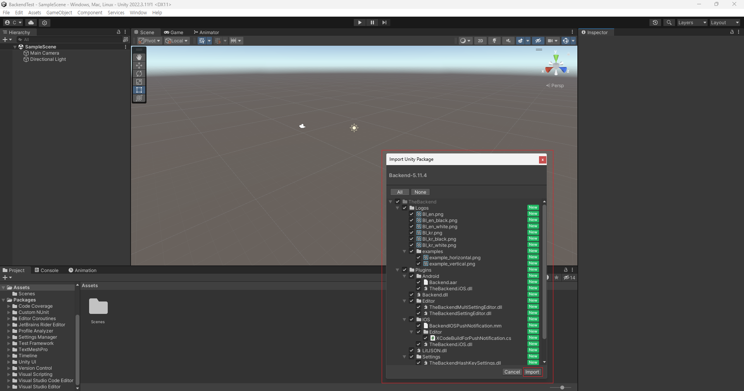Collapse the Plugins folder in import list
744x391 pixels.
click(x=398, y=270)
